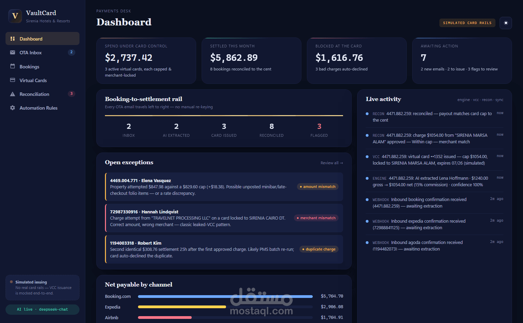523x323 pixels.
Task: Click the Sirenia Hotels & Resorts subtitle
Action: (x=48, y=21)
